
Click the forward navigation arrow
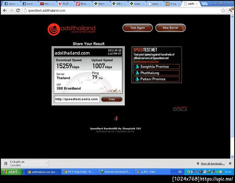(11, 11)
